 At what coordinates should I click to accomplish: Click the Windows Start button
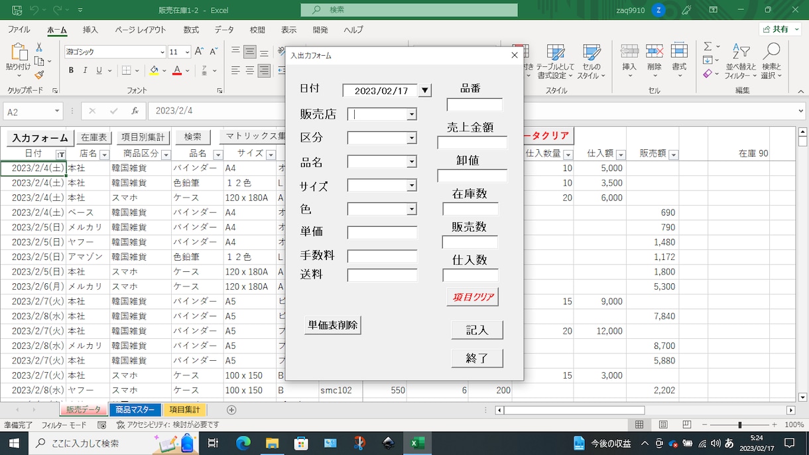coord(13,443)
